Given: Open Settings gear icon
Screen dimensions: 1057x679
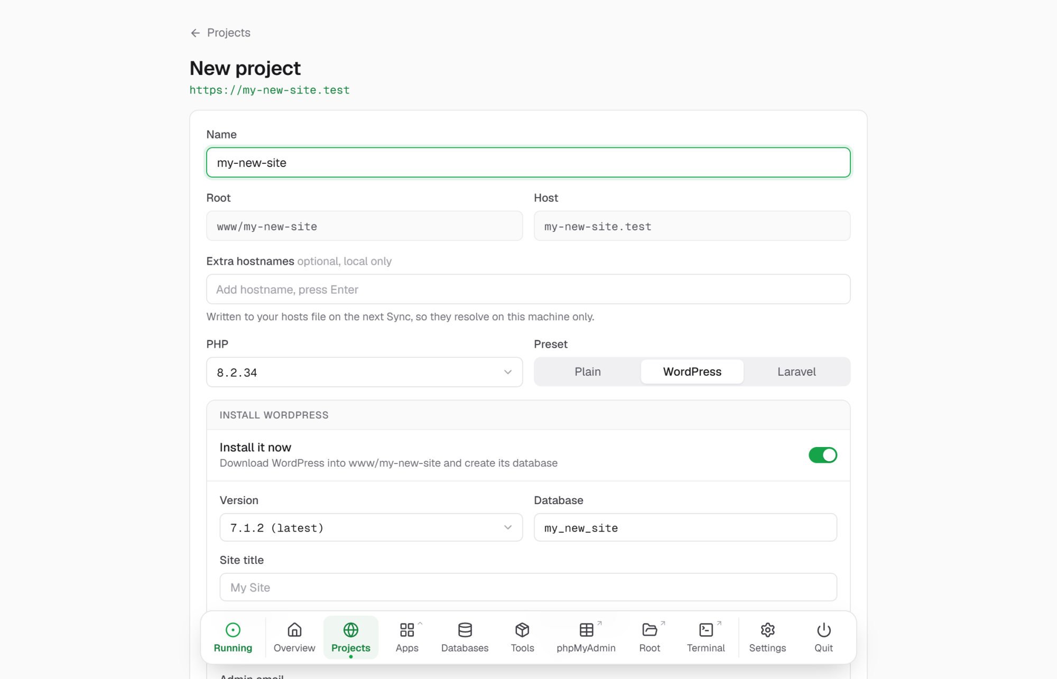Looking at the screenshot, I should (x=767, y=630).
